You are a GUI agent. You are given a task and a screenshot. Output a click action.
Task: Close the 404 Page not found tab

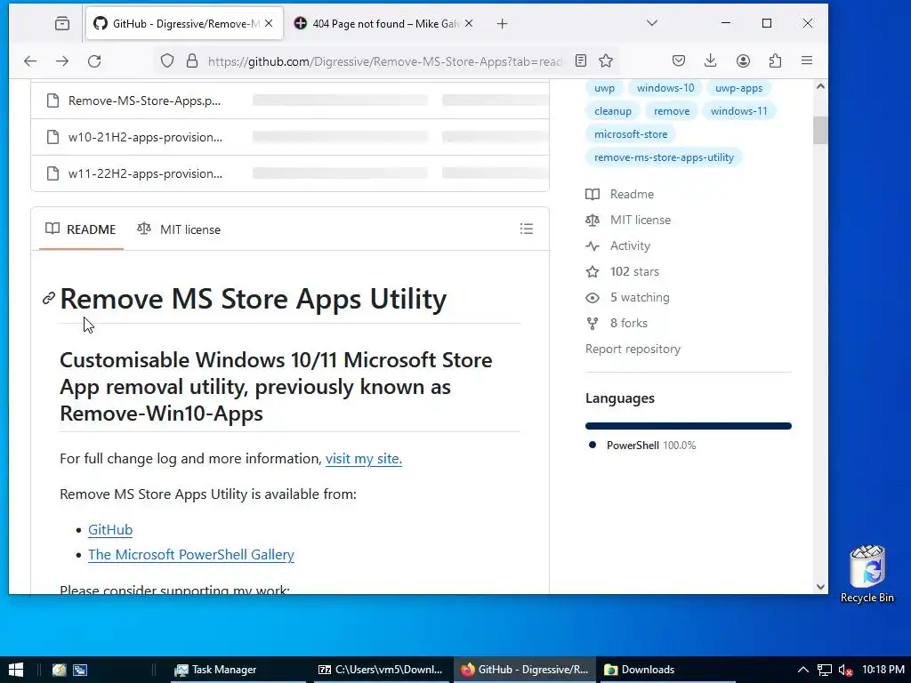[469, 23]
